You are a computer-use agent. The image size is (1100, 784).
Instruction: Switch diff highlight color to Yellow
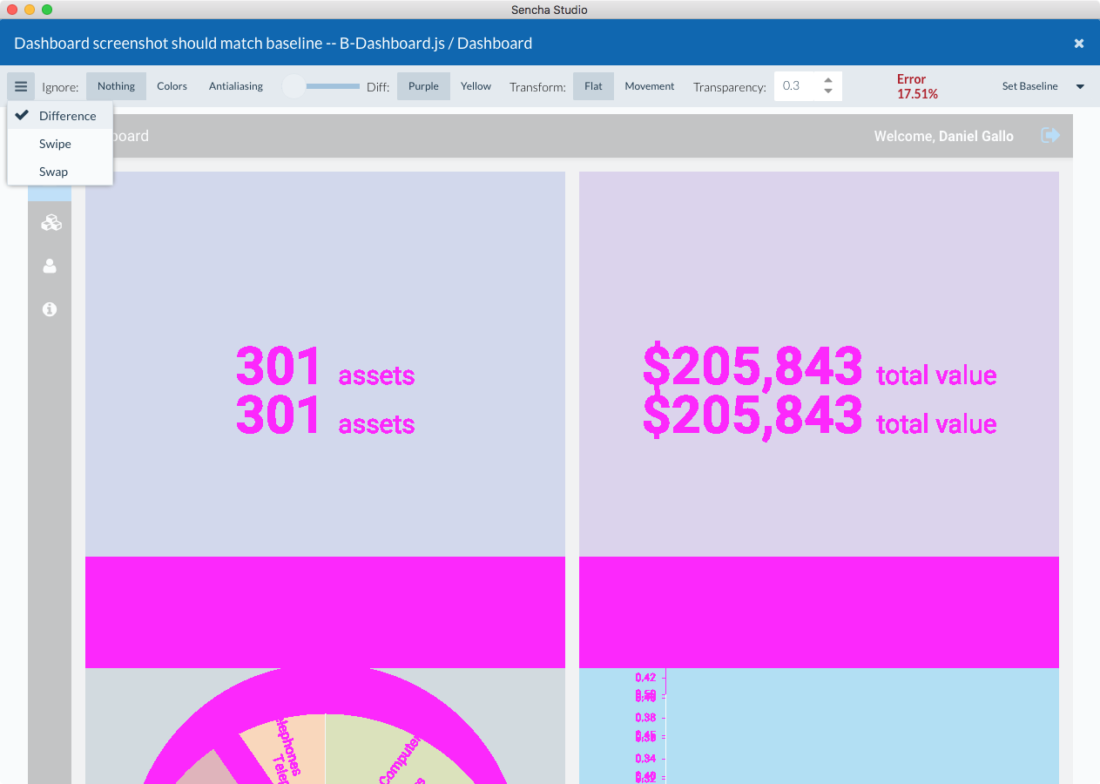click(476, 85)
